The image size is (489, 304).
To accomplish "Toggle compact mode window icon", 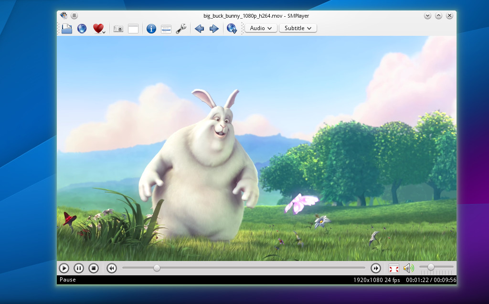I will tap(133, 29).
